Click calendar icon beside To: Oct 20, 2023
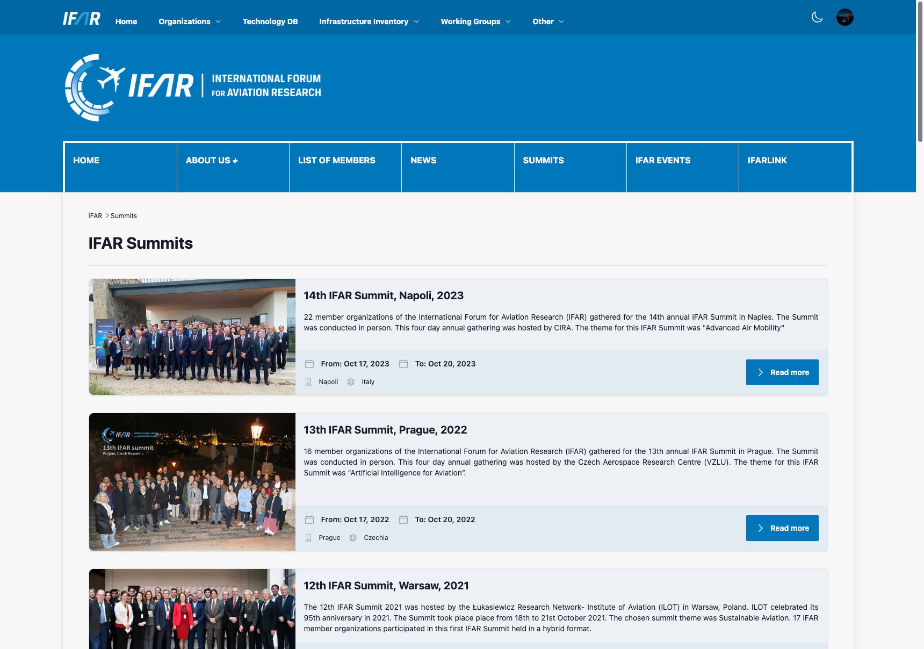924x649 pixels. 403,364
